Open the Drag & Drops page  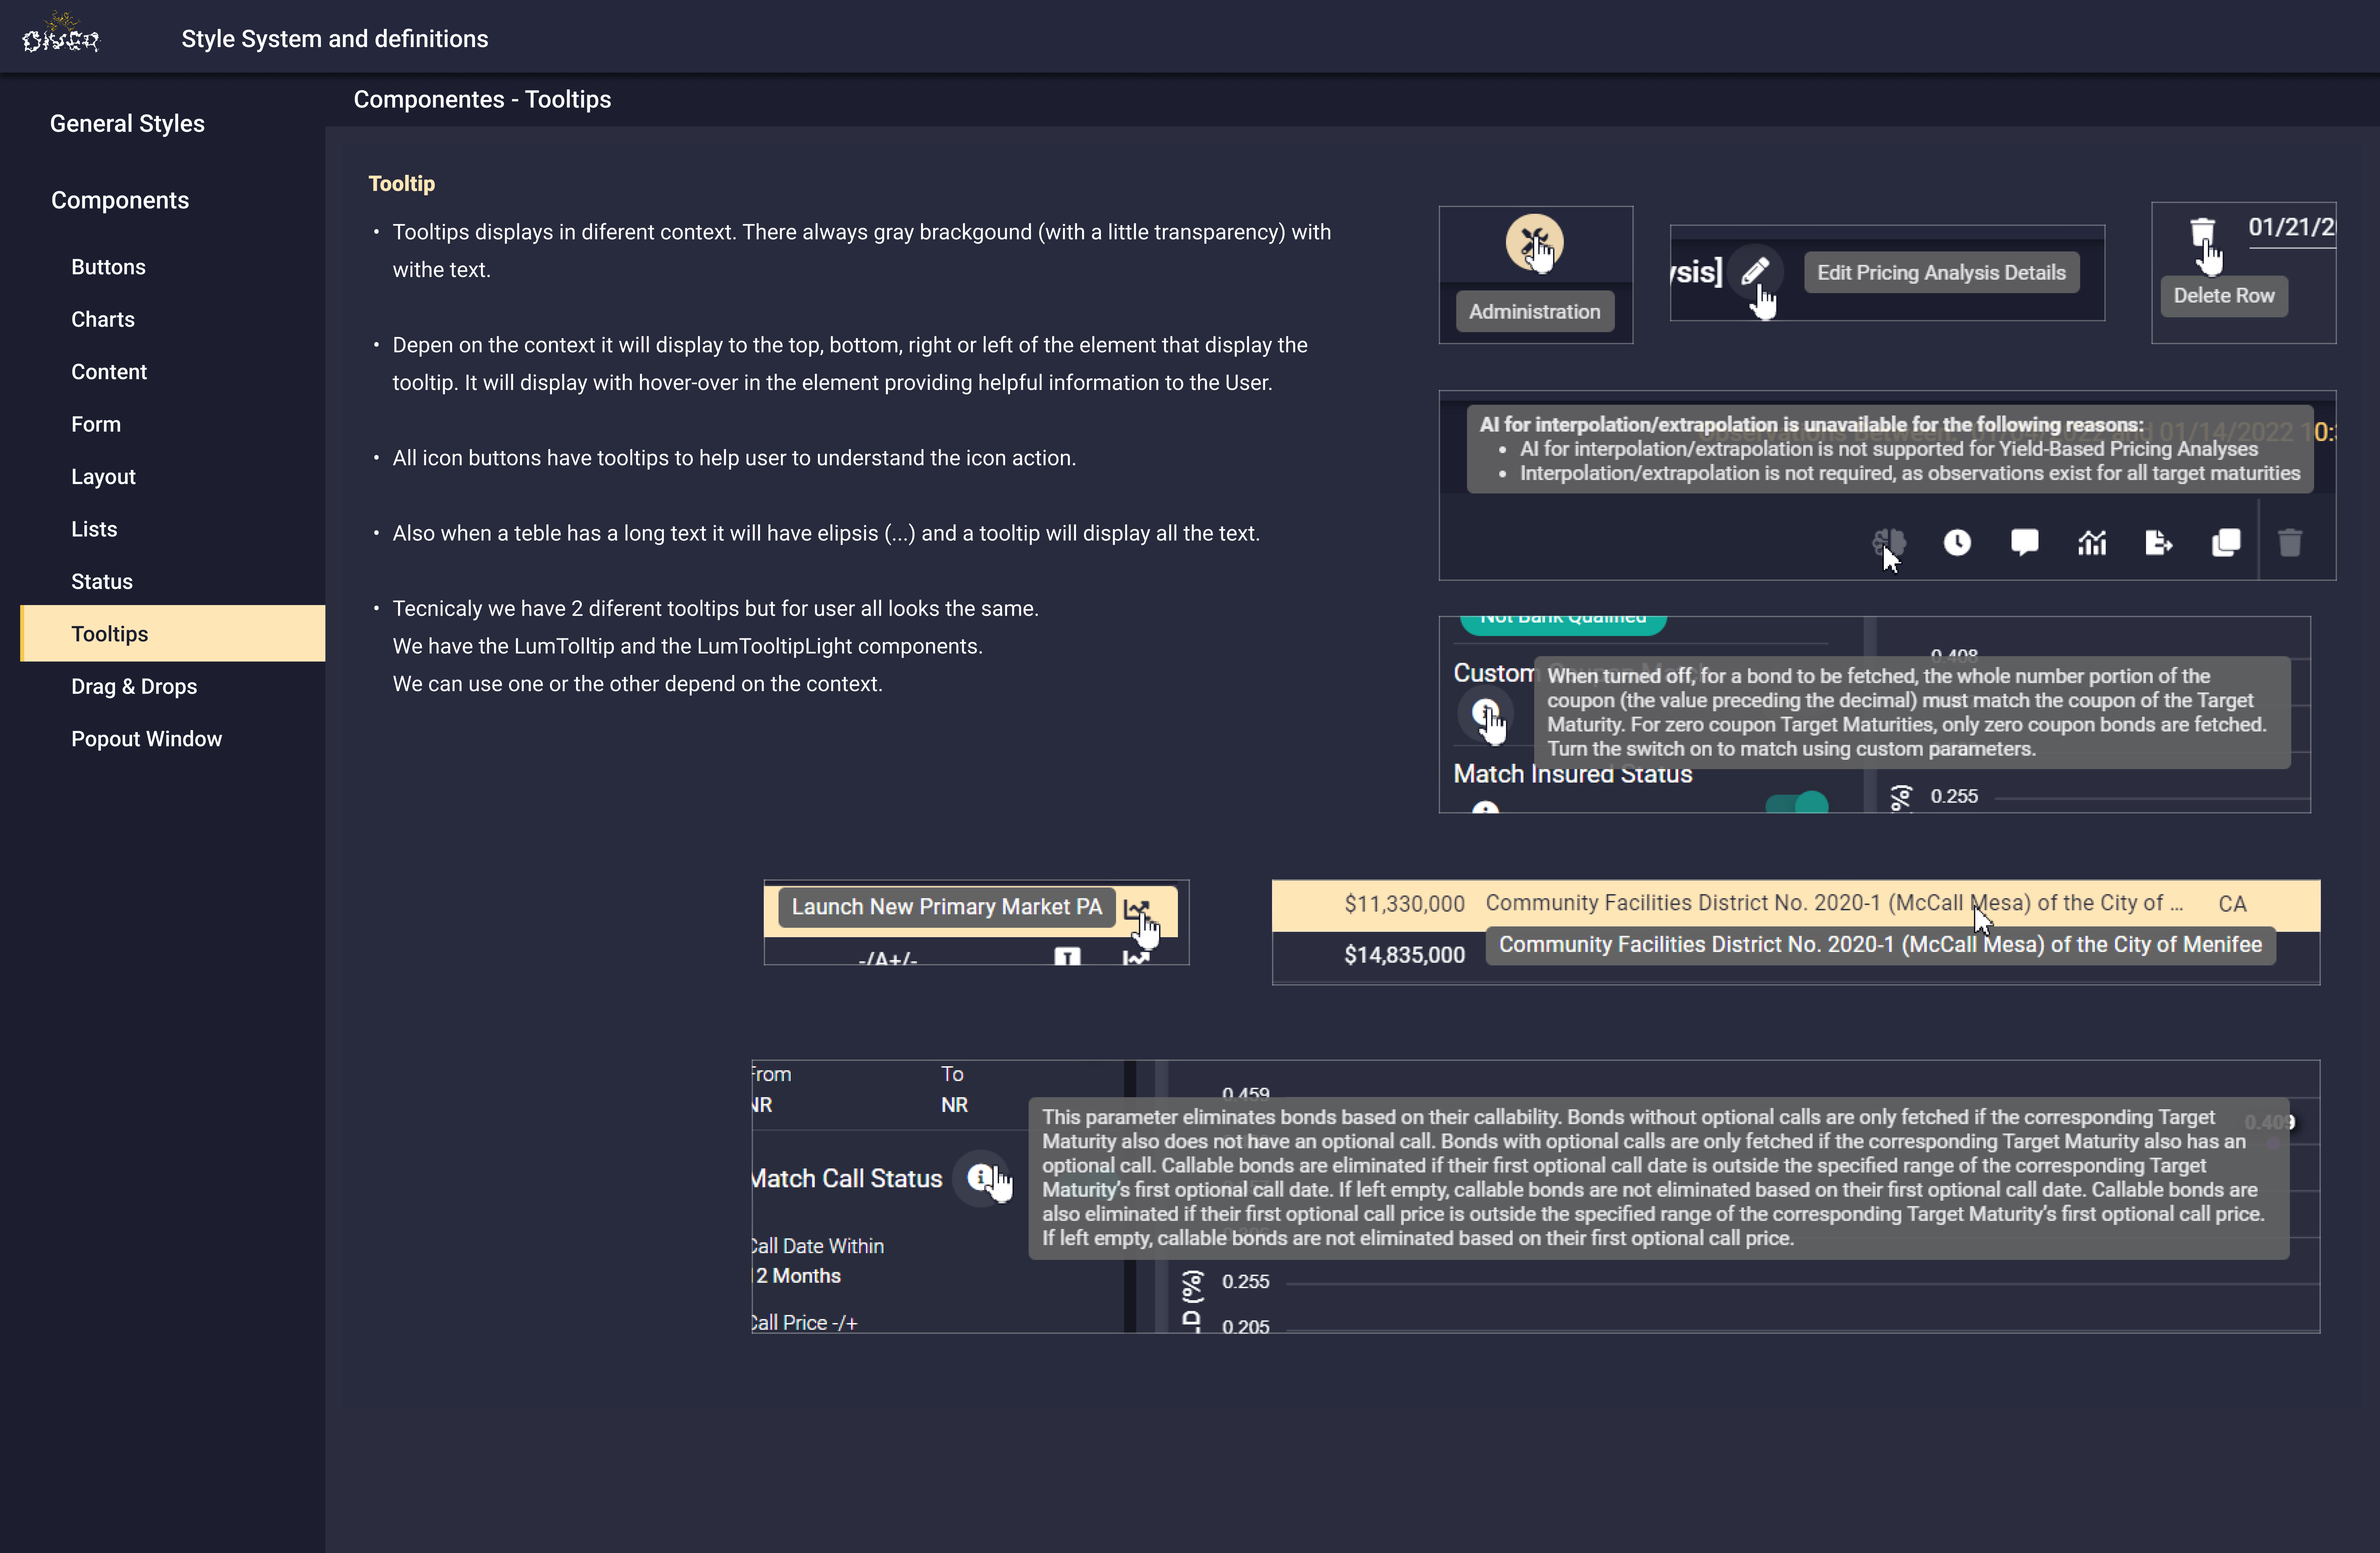pos(134,686)
